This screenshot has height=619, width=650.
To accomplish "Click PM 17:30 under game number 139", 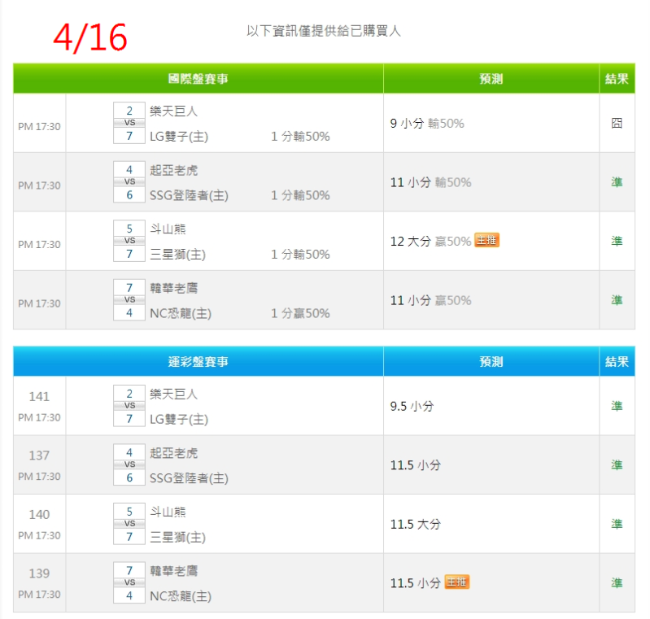I will click(x=39, y=595).
